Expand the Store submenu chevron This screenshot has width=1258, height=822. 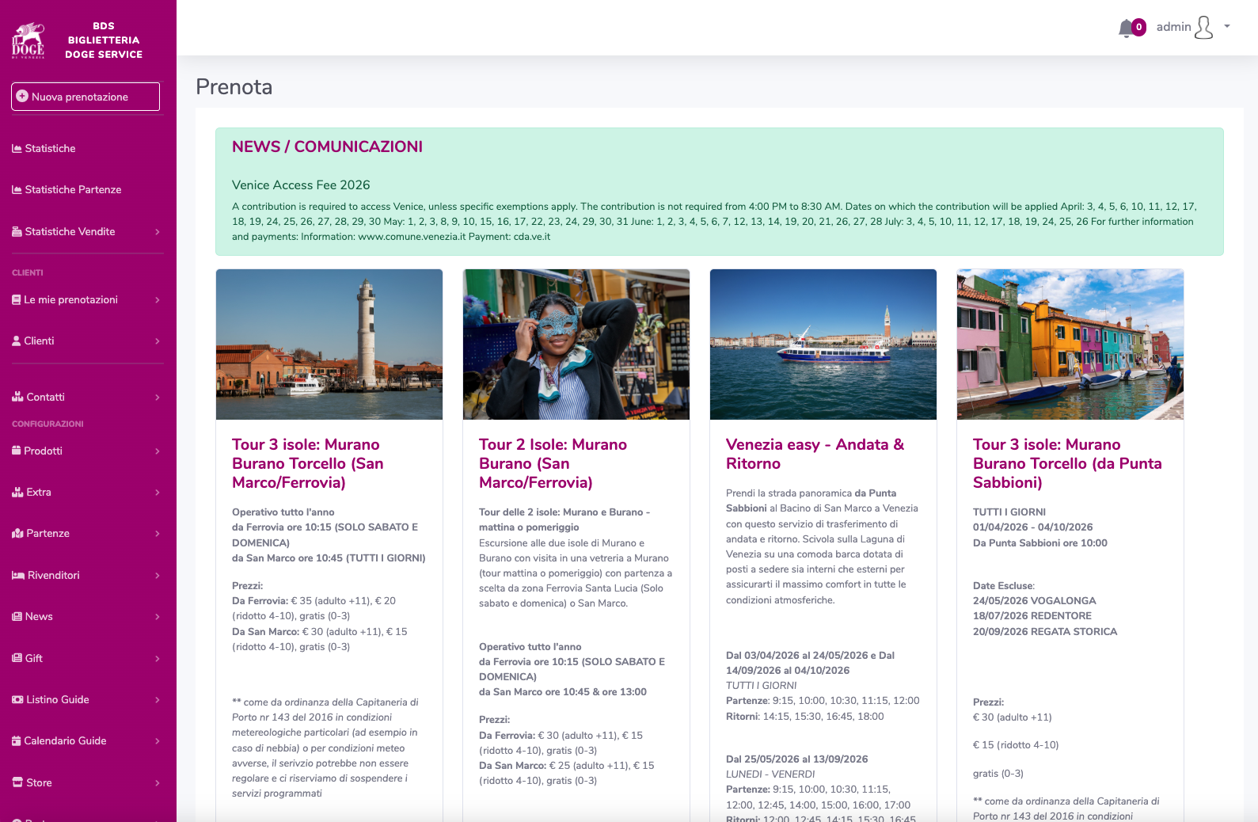158,783
